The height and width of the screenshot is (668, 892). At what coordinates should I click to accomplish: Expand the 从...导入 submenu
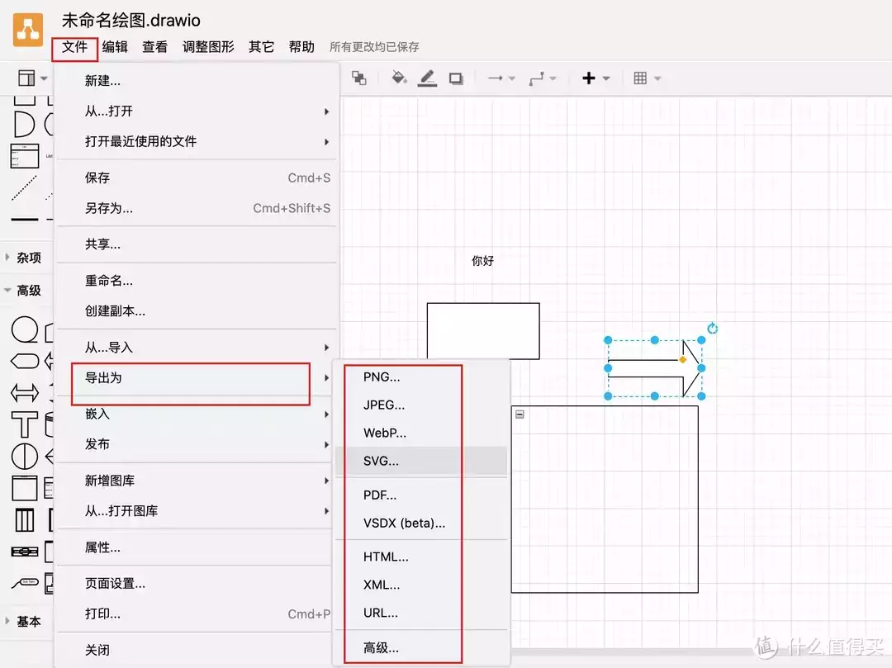coord(197,348)
